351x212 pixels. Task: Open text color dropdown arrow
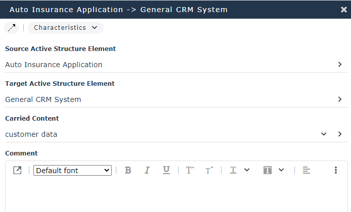[x=247, y=171]
